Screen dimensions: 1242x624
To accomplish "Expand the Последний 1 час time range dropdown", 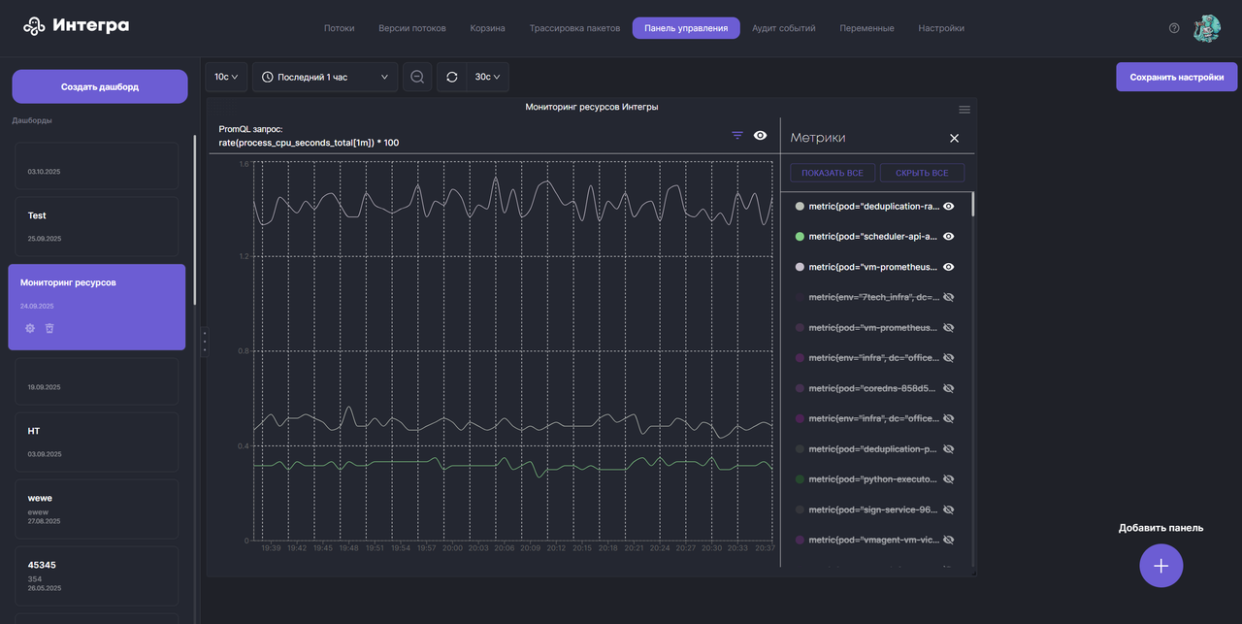I will (x=325, y=77).
